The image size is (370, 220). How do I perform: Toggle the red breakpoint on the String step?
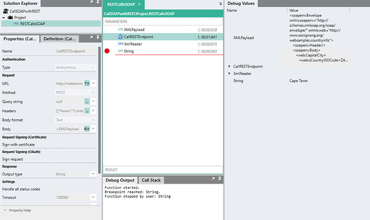tap(107, 51)
